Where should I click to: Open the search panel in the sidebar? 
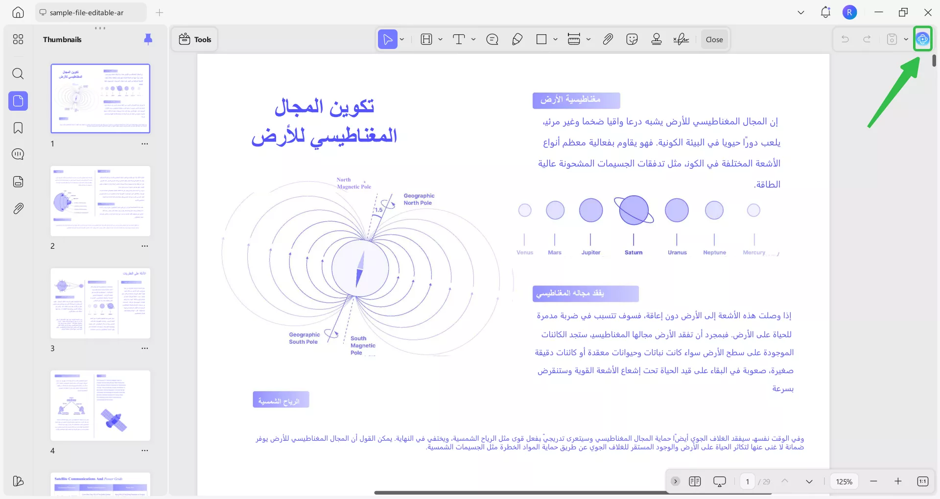[x=18, y=73]
